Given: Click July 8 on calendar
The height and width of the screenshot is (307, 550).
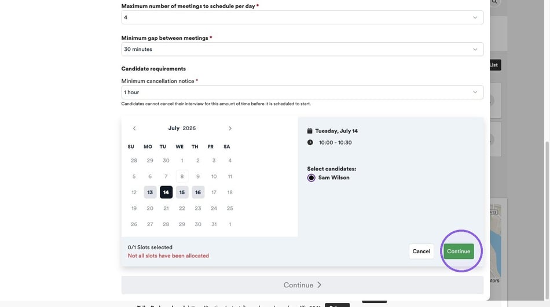Looking at the screenshot, I should (x=182, y=176).
